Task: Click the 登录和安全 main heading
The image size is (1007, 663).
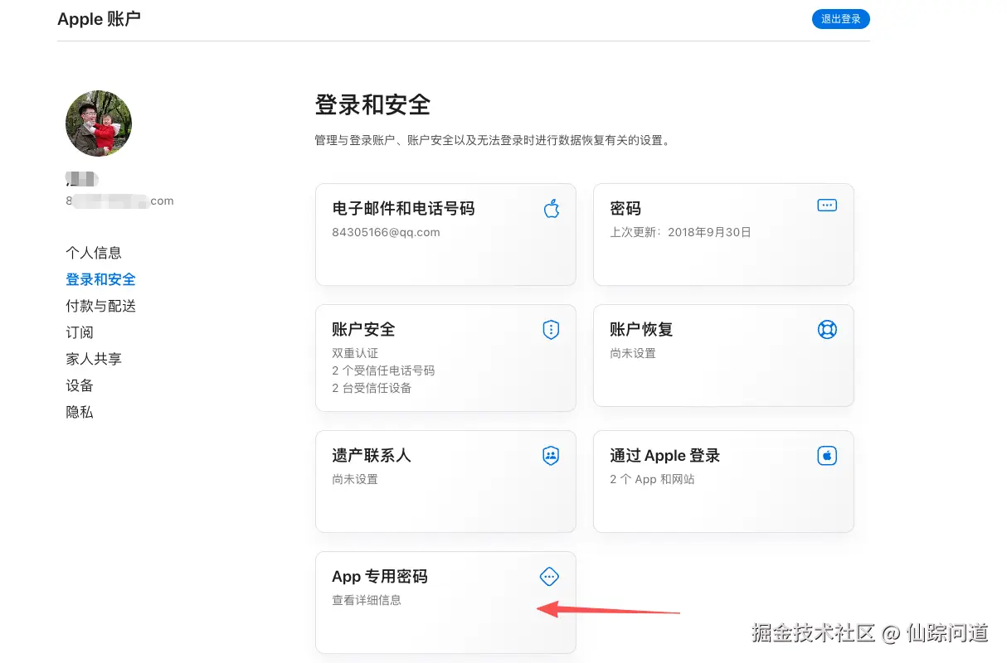Action: [x=372, y=105]
